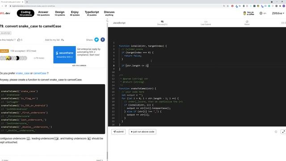
Task: Click the BFE.dev site logo
Action: pyautogui.click(x=5, y=13)
